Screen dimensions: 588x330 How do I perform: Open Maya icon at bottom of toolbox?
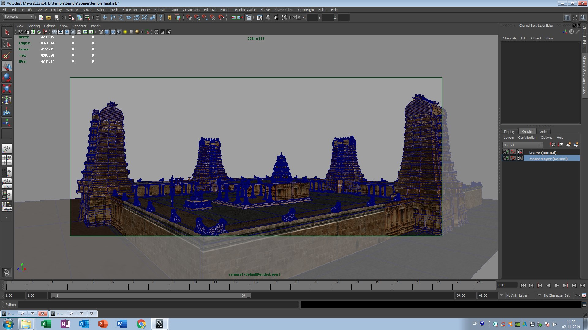(x=7, y=272)
